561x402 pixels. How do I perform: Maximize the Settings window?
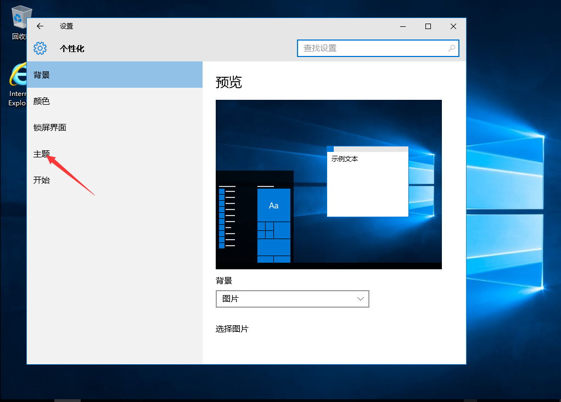point(428,26)
